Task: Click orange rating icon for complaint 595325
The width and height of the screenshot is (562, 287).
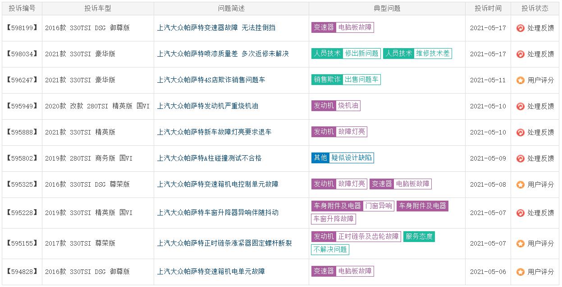Action: [521, 184]
